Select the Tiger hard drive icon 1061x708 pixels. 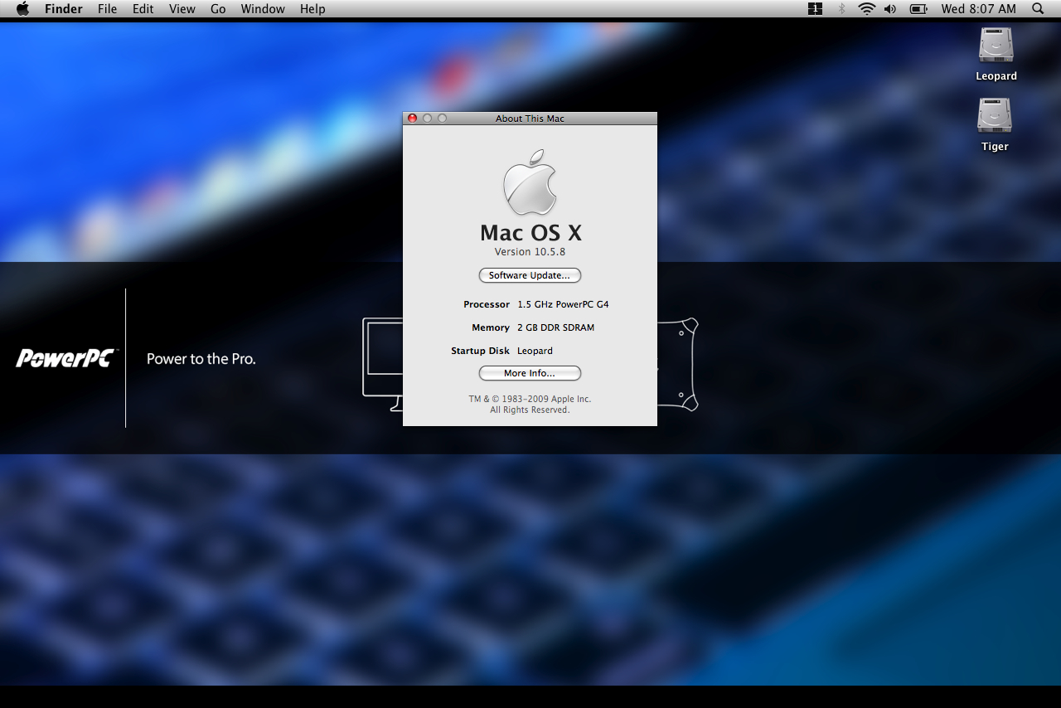tap(995, 115)
